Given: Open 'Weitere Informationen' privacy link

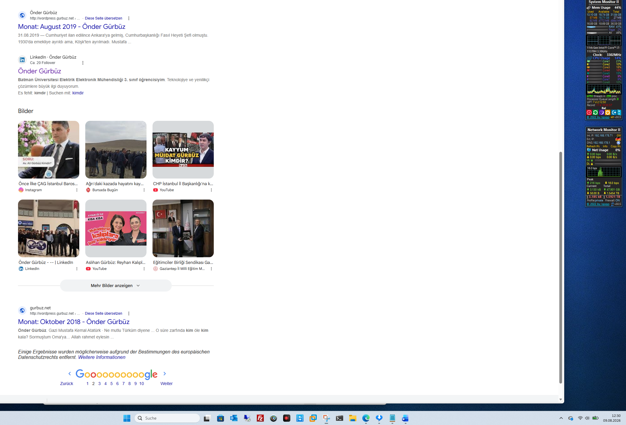Looking at the screenshot, I should (x=102, y=357).
